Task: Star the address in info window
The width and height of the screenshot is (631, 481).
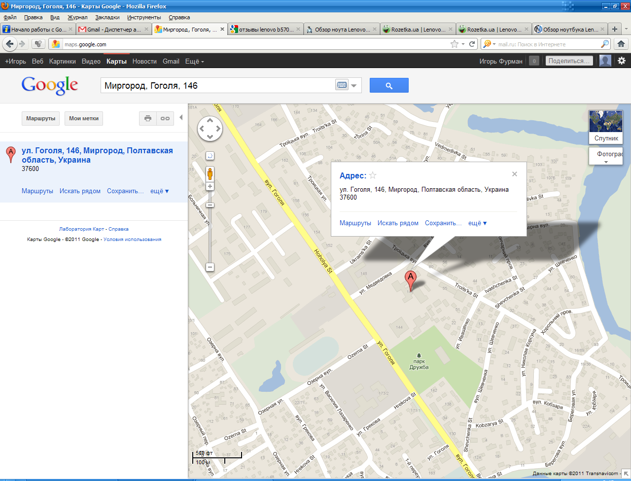Action: [x=373, y=175]
